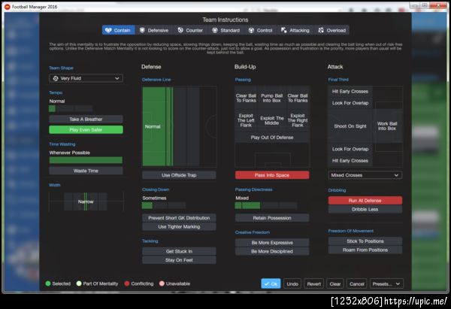Screen dimensions: 451x309
Task: Switch to the Attacking mentality tab
Action: [295, 30]
